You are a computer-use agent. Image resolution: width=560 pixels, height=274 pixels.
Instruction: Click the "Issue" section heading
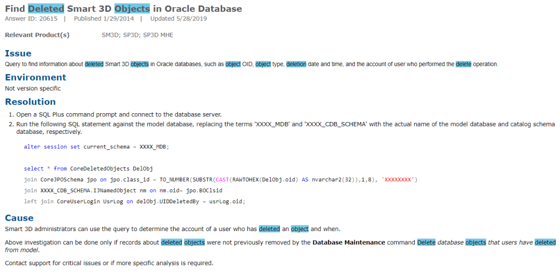(18, 53)
